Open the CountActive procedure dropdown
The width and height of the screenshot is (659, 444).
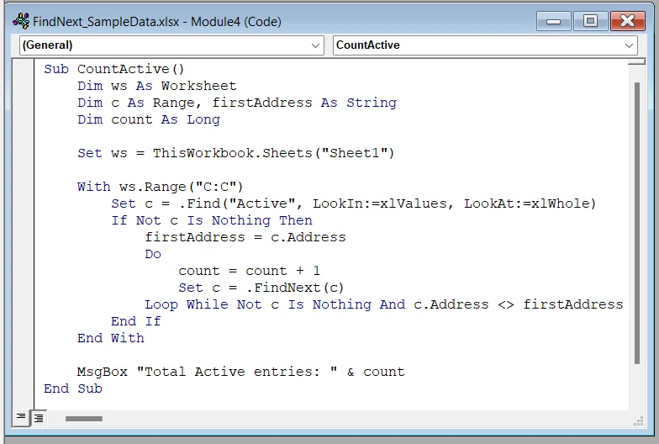(485, 45)
